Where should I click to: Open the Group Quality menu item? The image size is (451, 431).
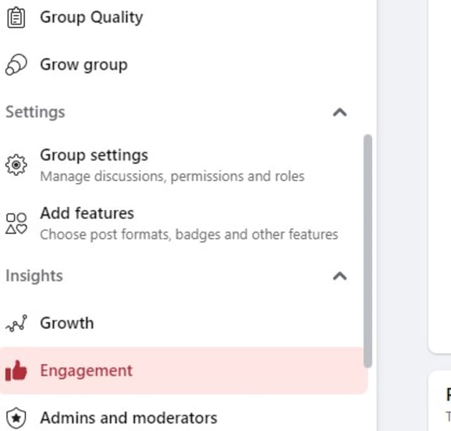(x=91, y=18)
